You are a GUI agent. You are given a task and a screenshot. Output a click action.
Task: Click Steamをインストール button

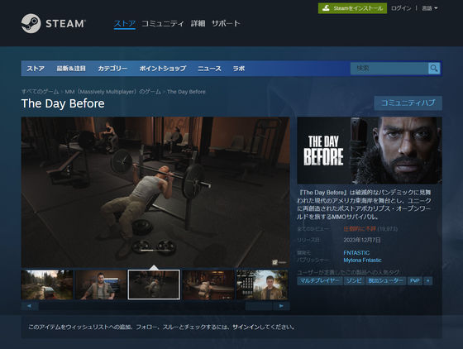point(352,8)
